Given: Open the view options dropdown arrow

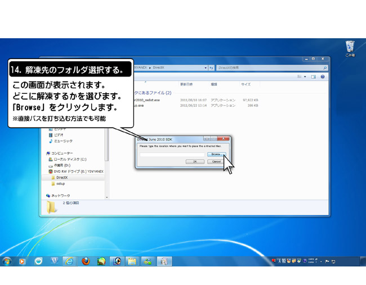Looking at the screenshot, I should click(x=305, y=76).
